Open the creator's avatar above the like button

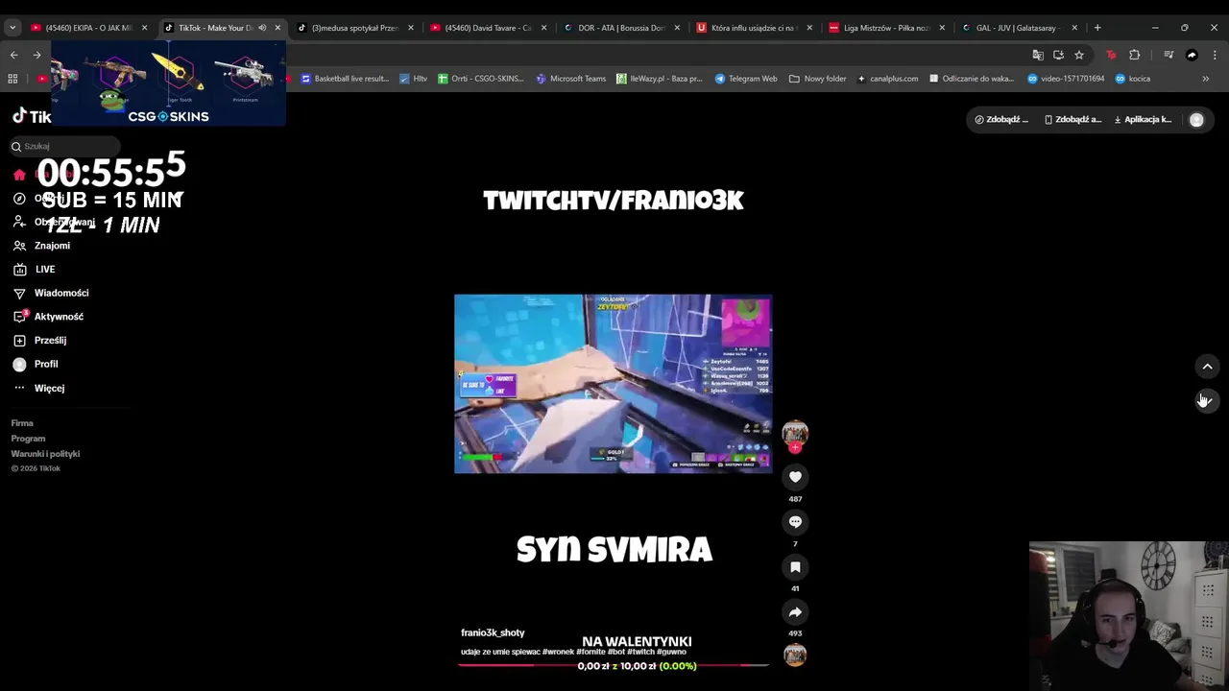[795, 432]
